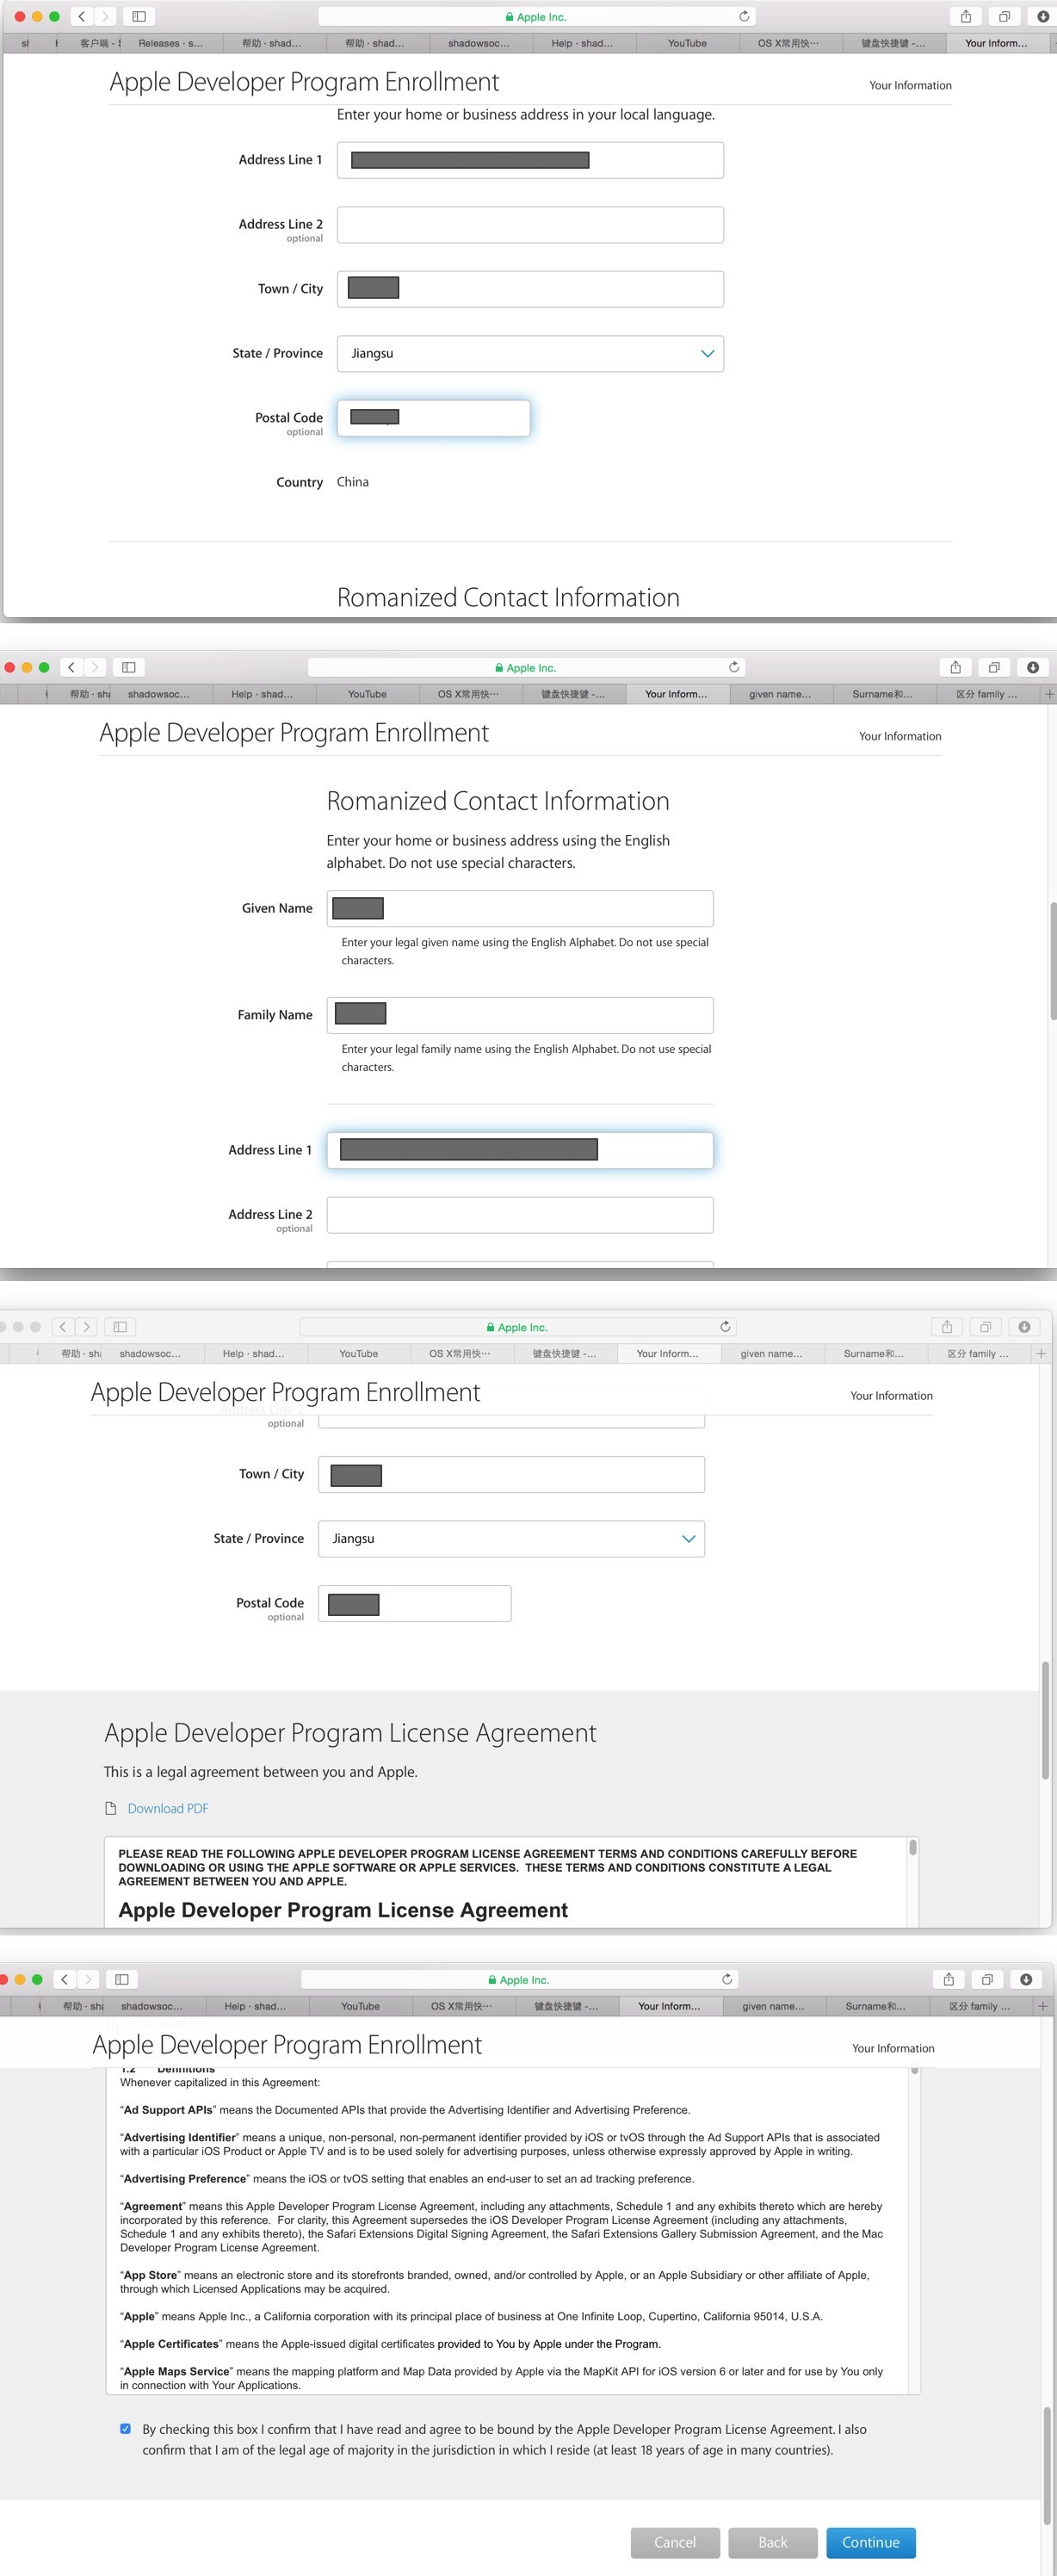Show all tabs icon in the Country China window
1057x2576 pixels.
pyautogui.click(x=1004, y=16)
